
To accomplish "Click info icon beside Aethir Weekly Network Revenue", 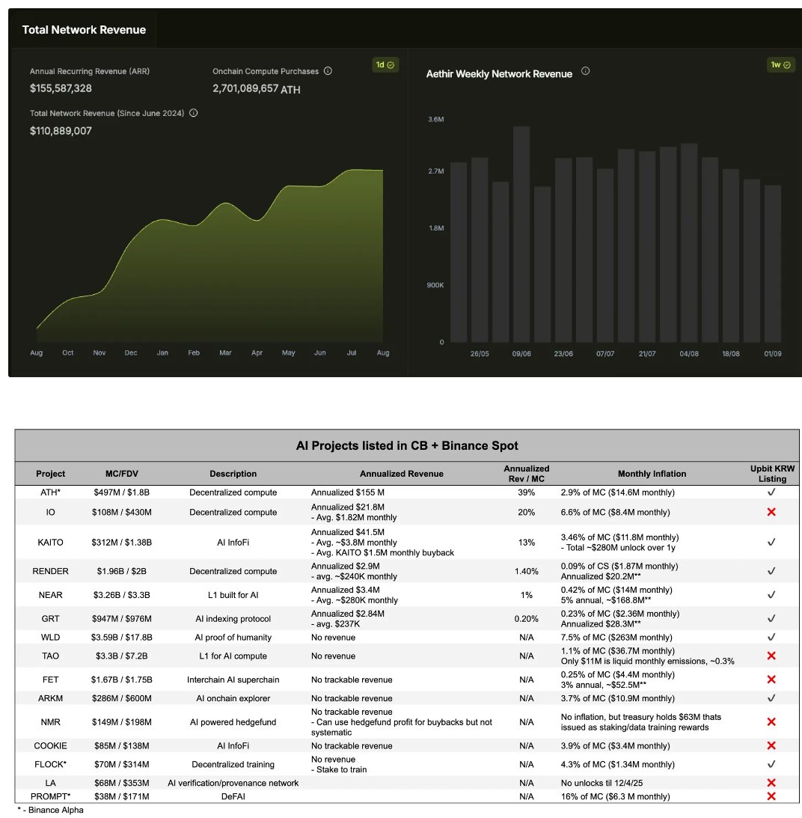I will coord(585,71).
